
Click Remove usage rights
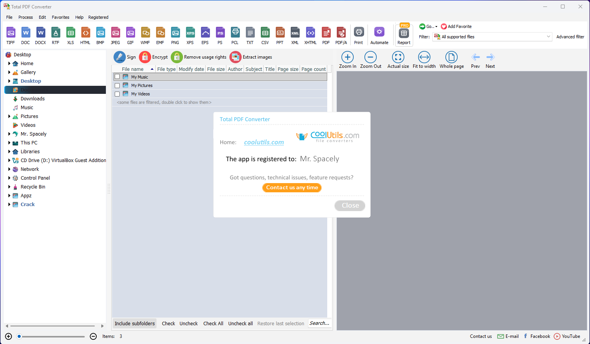coord(199,57)
